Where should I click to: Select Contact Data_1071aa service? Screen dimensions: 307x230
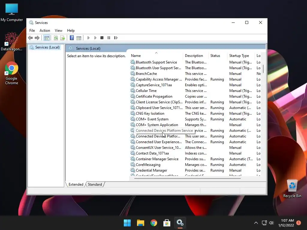(x=195, y=153)
